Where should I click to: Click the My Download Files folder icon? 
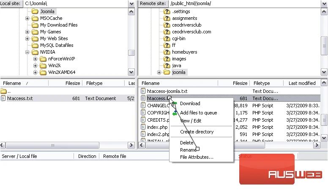tap(35, 25)
